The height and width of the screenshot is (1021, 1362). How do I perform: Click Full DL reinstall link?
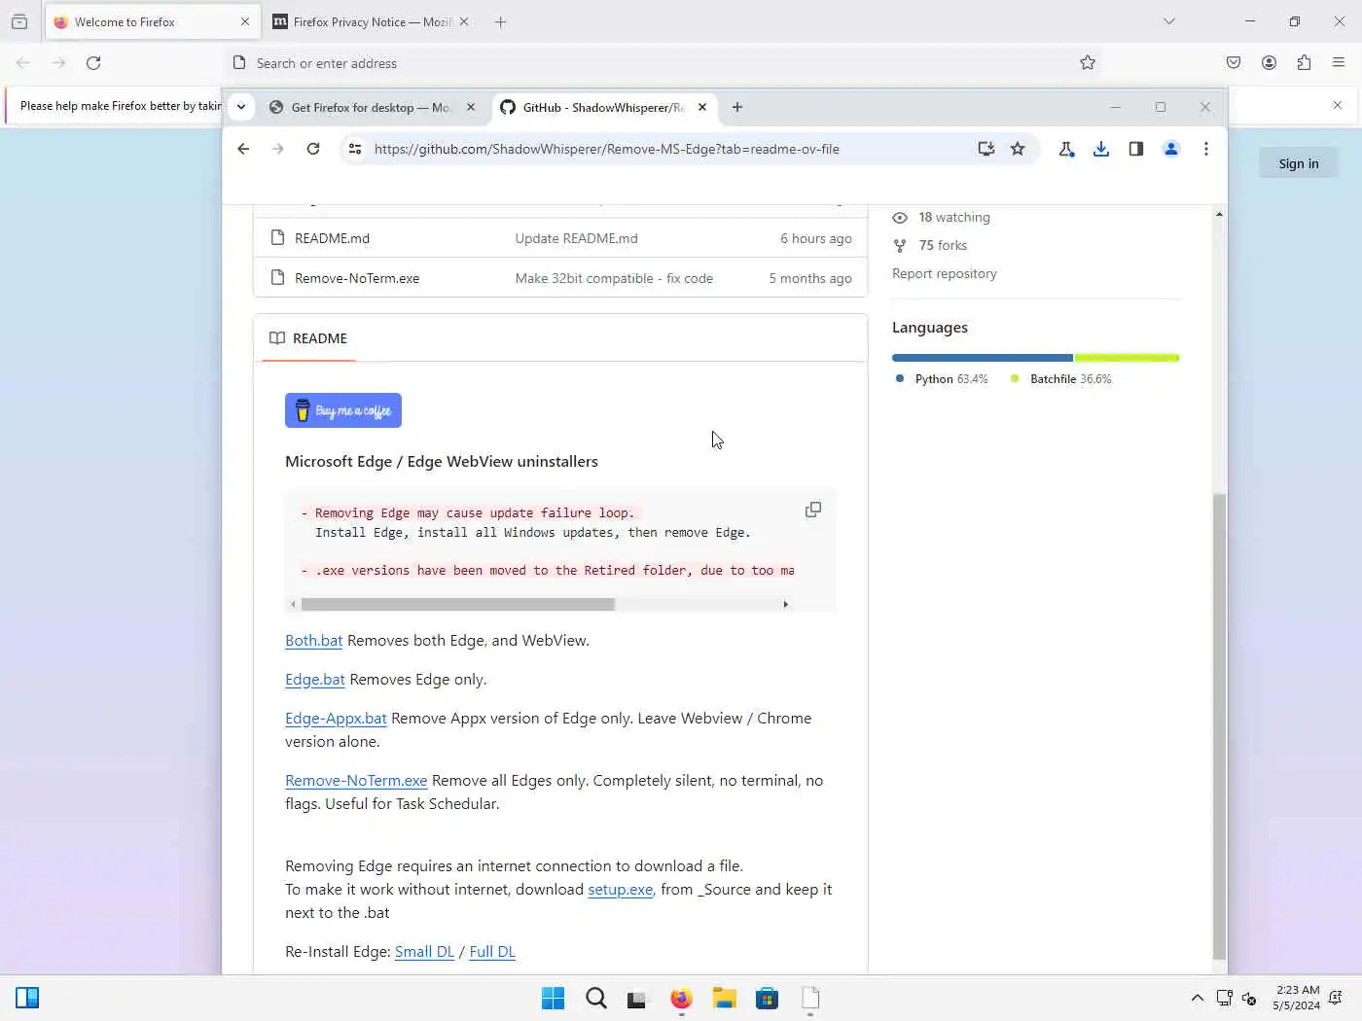(492, 952)
